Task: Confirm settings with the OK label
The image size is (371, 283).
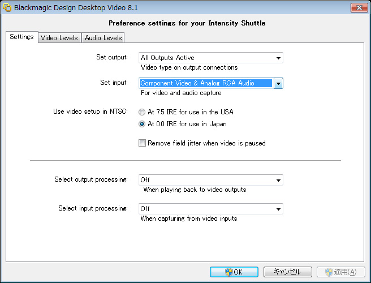Action: click(x=238, y=272)
